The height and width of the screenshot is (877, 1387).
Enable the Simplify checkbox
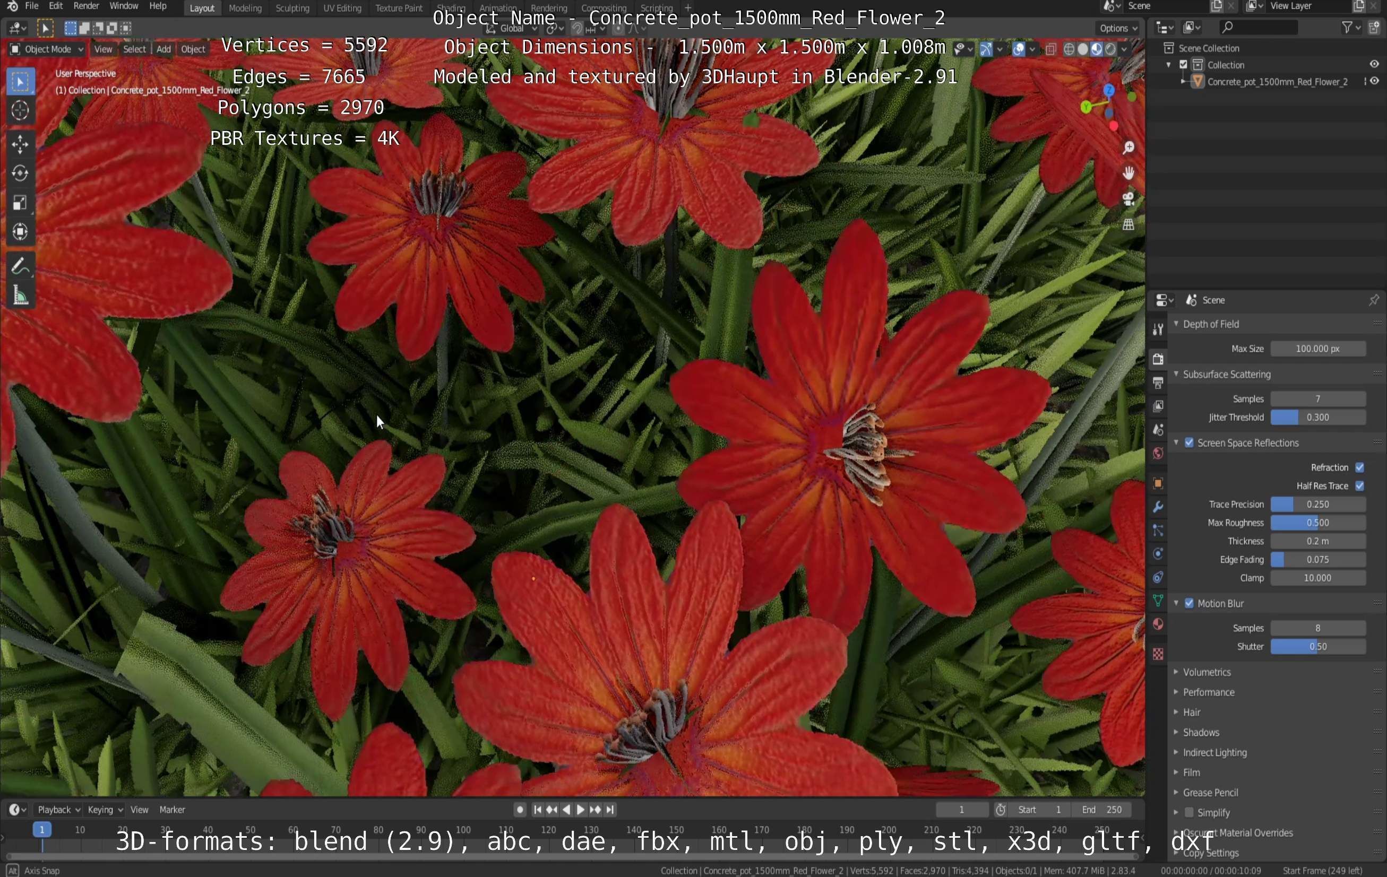click(x=1189, y=812)
